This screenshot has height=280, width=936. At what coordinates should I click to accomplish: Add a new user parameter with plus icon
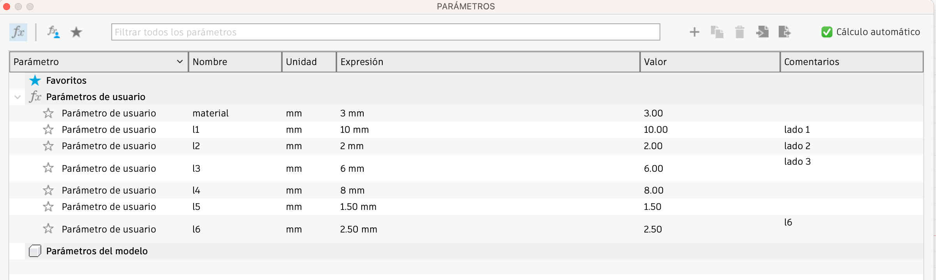[694, 32]
